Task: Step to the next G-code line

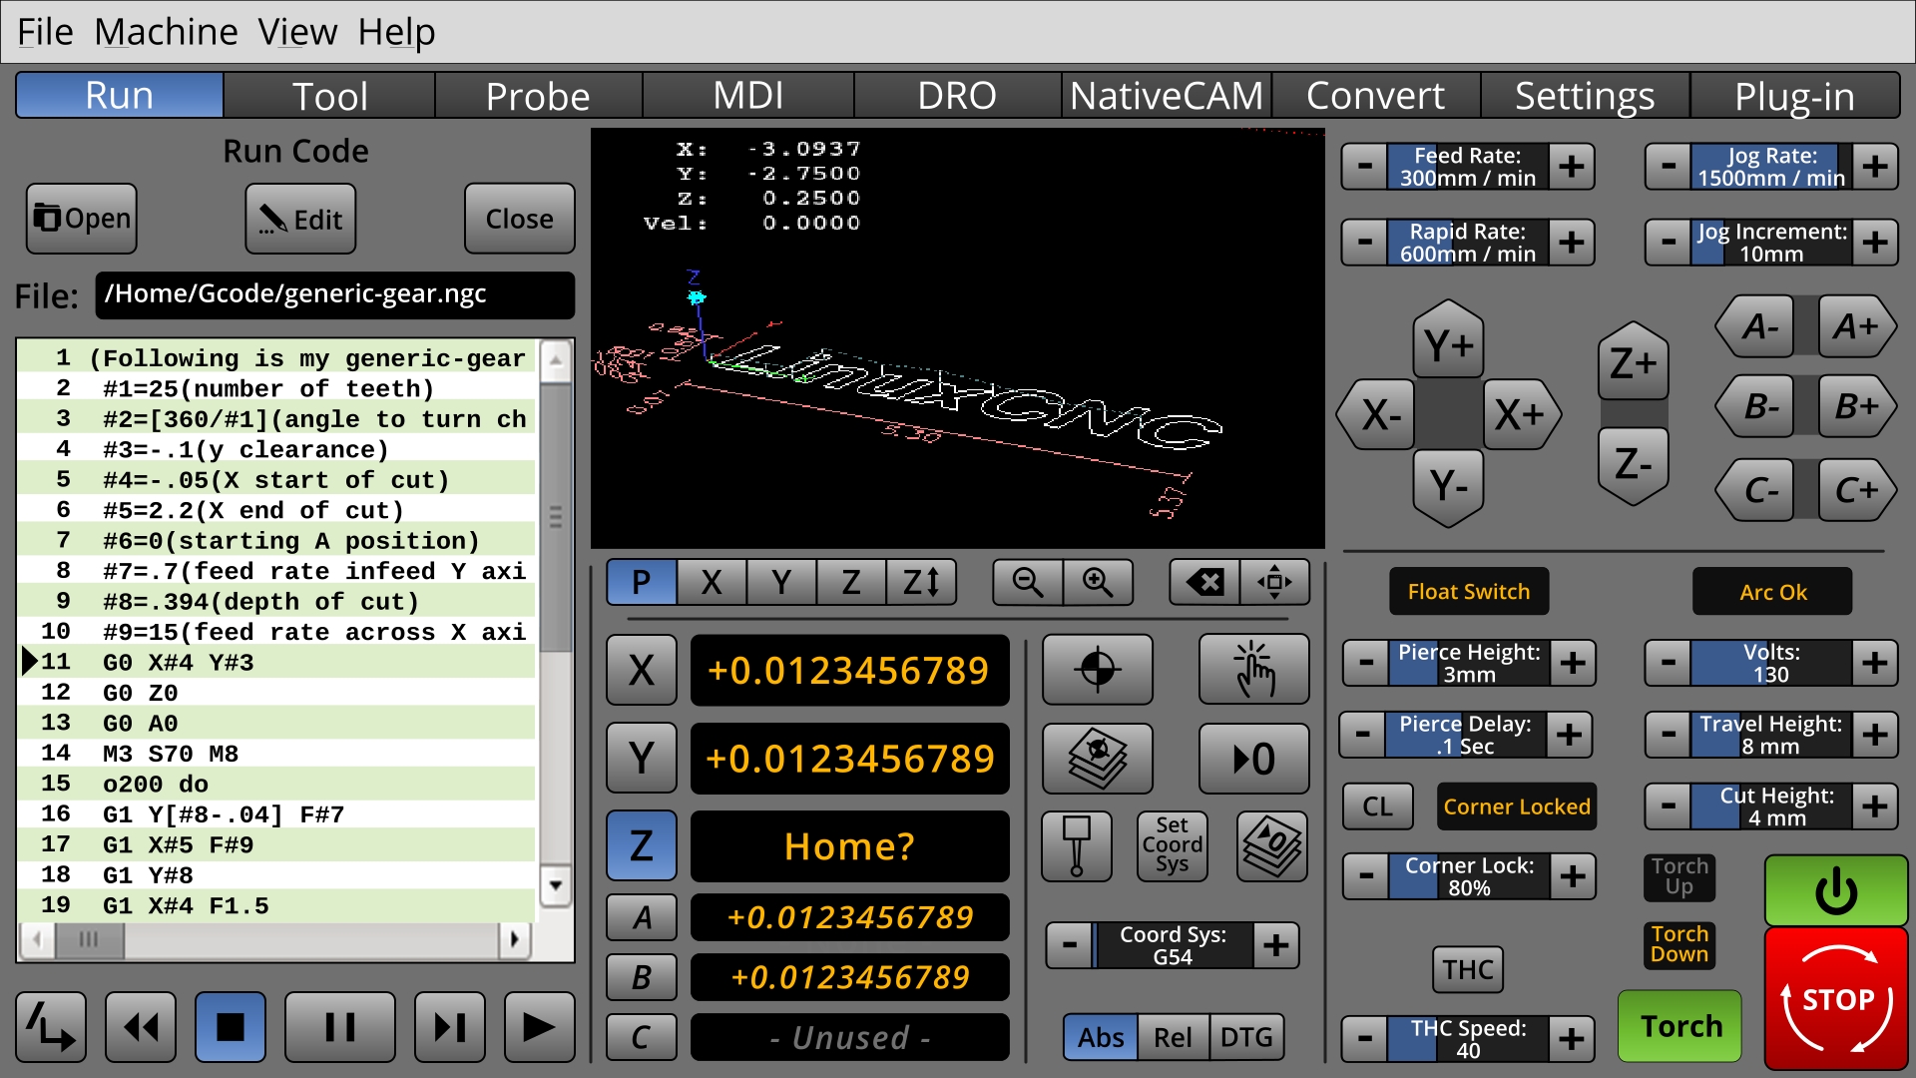Action: click(450, 1026)
